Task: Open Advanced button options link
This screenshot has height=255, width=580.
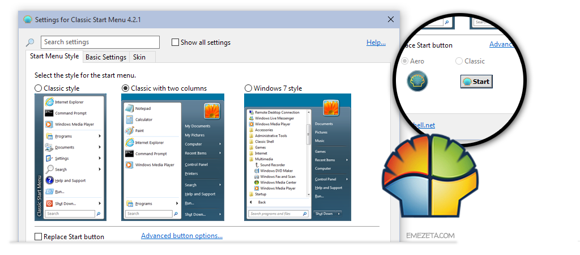Action: 182,236
